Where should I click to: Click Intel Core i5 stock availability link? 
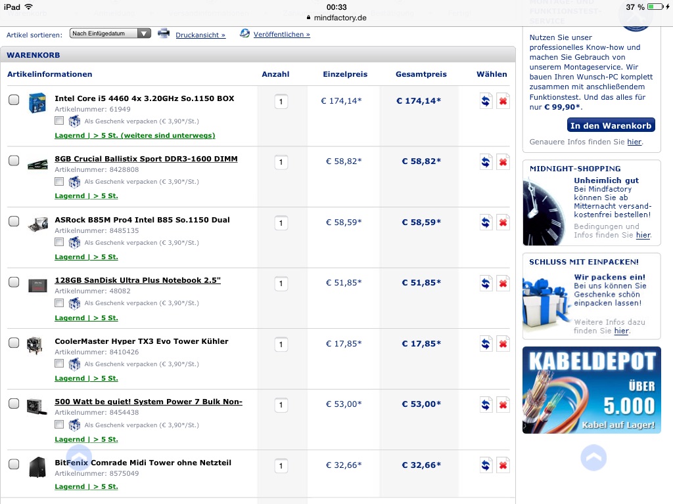tap(135, 135)
